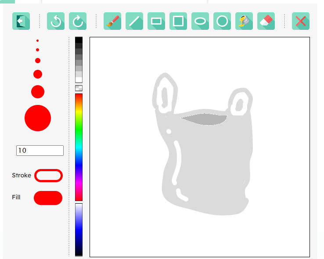Pick yellow on the rainbow hue bar
This screenshot has height=259, width=324.
pos(79,112)
